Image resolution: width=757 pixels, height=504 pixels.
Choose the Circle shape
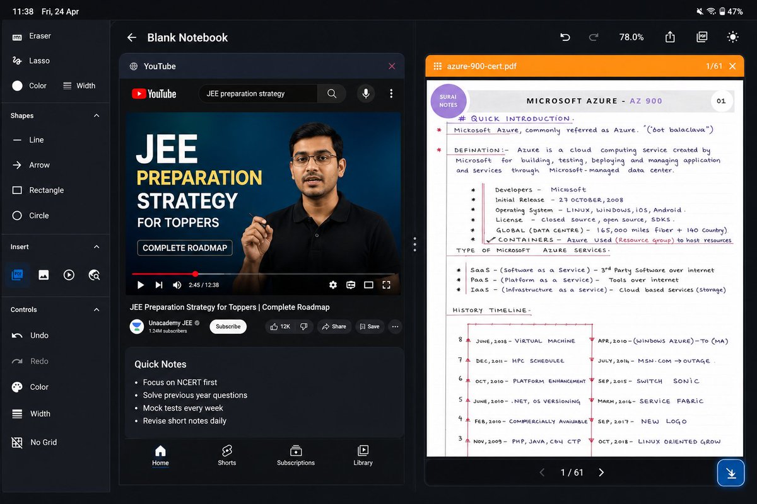coord(30,215)
